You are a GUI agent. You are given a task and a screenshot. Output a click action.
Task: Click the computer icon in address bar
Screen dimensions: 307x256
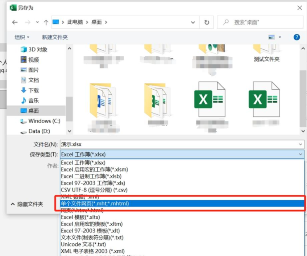pyautogui.click(x=56, y=22)
